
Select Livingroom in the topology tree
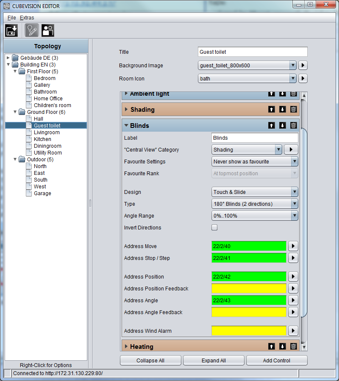pos(47,133)
